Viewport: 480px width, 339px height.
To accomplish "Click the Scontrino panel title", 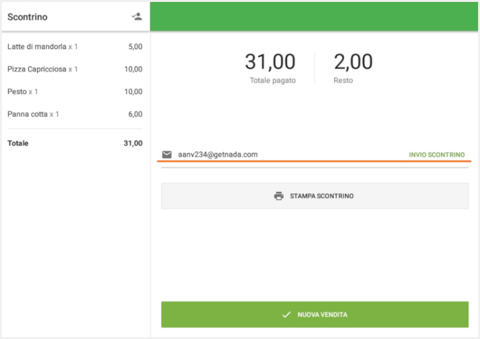I will point(28,17).
